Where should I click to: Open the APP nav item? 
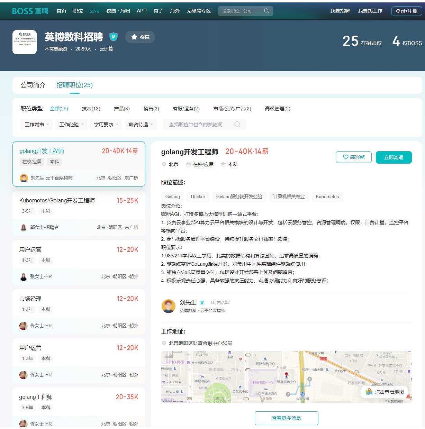point(142,11)
